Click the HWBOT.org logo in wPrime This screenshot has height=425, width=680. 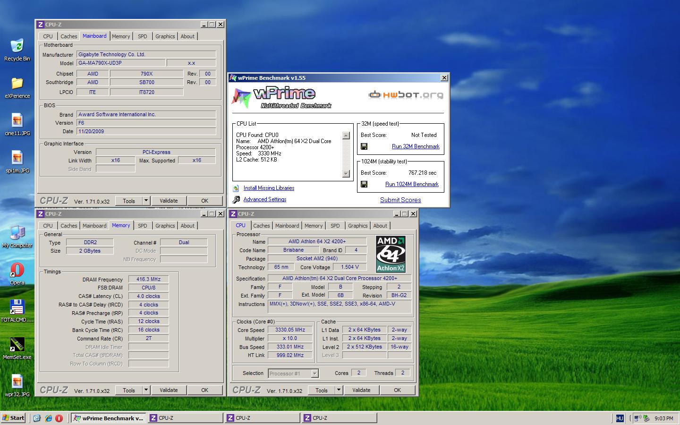tap(406, 94)
